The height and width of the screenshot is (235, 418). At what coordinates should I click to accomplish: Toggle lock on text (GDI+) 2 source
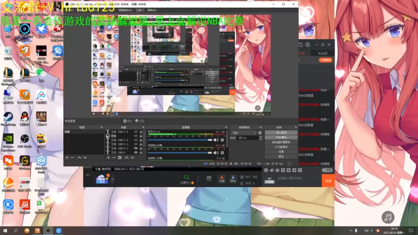(141, 148)
